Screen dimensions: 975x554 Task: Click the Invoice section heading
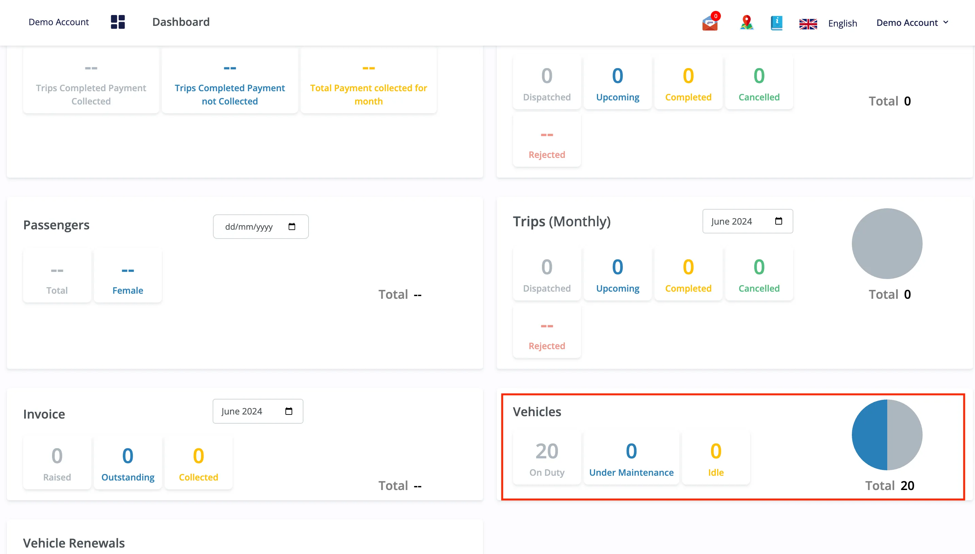click(x=44, y=414)
